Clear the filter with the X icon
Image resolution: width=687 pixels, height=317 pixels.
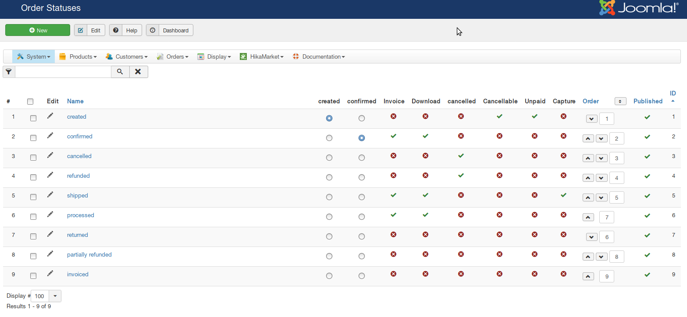click(x=138, y=72)
